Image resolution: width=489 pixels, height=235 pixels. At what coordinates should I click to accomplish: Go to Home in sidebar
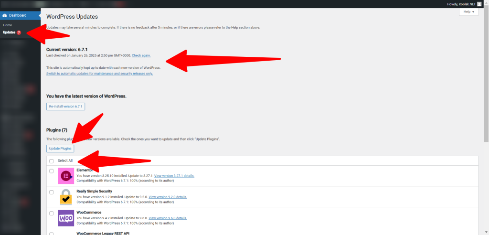(8, 25)
